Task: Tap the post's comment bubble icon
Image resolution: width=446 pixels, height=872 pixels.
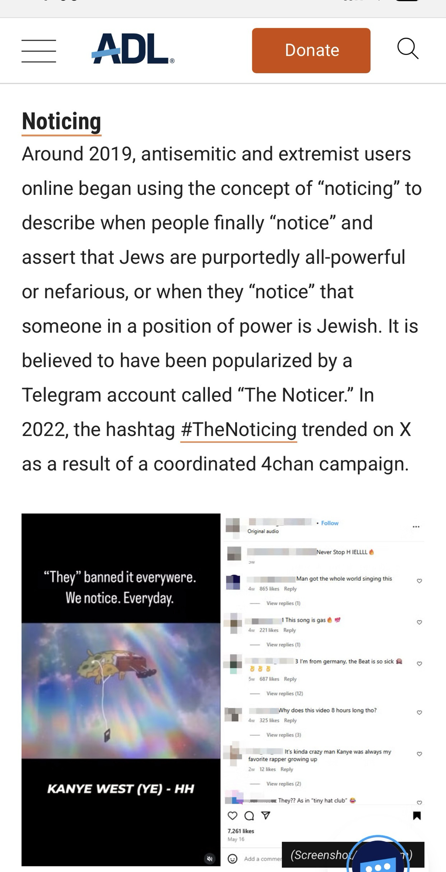Action: click(249, 816)
